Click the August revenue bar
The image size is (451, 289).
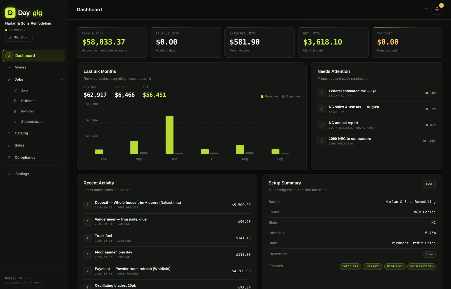[240, 150]
